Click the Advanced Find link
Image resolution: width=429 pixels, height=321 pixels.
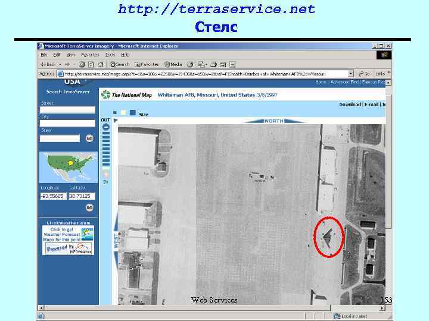click(x=344, y=82)
